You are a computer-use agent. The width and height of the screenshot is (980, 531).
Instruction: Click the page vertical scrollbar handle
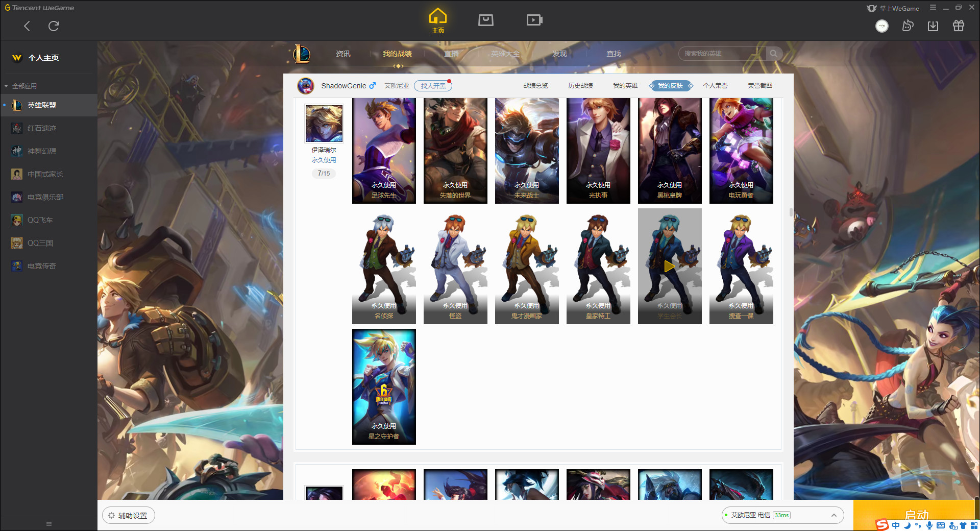tap(791, 212)
